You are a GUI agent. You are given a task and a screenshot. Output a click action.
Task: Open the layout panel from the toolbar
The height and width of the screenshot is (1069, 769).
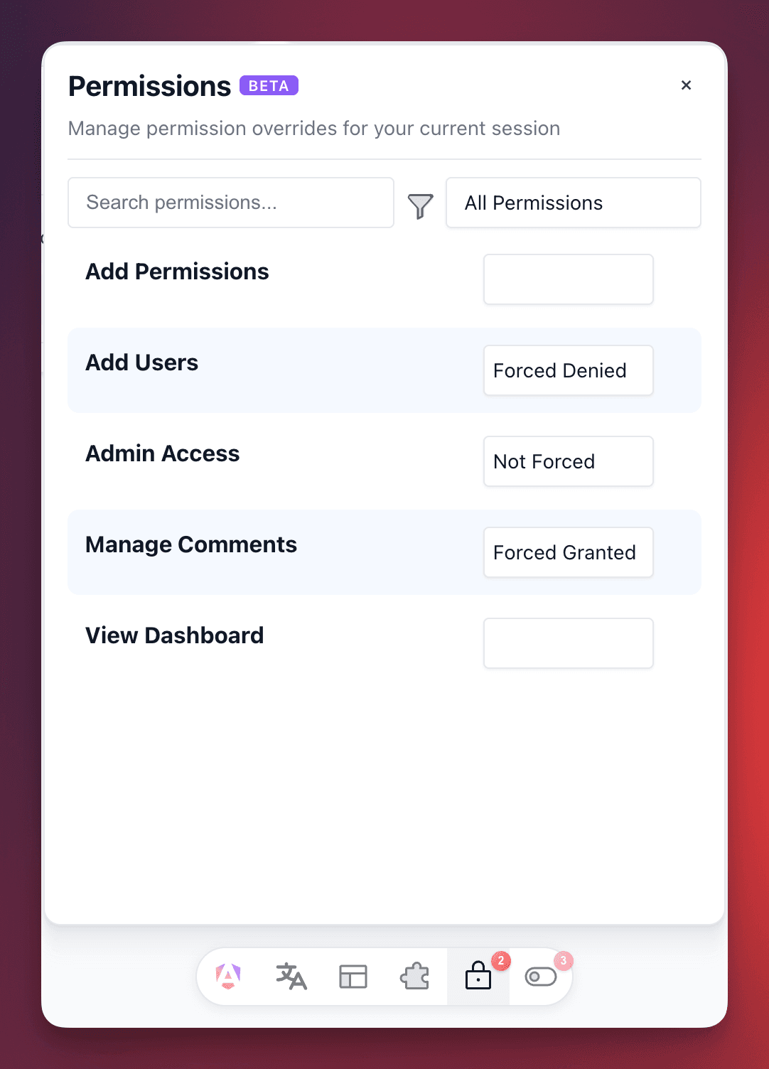point(353,976)
